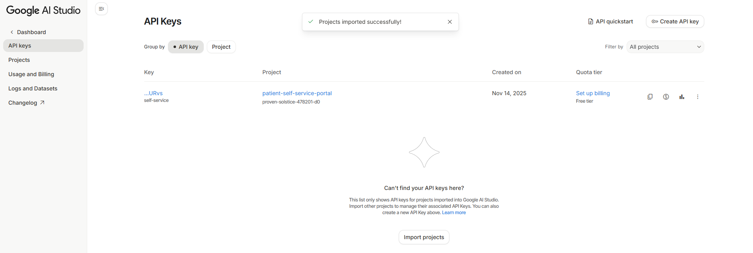Open billing setup via the dollar icon
753x253 pixels.
(x=666, y=96)
